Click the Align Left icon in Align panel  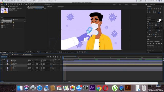(148, 43)
